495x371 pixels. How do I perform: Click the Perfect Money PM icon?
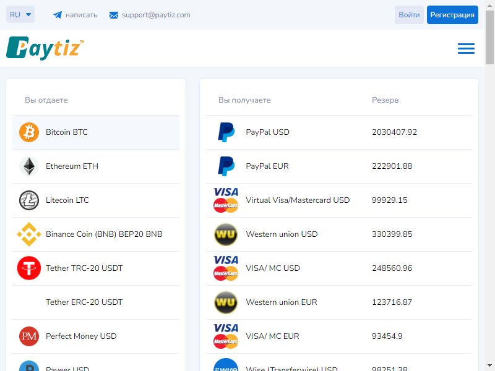29,336
